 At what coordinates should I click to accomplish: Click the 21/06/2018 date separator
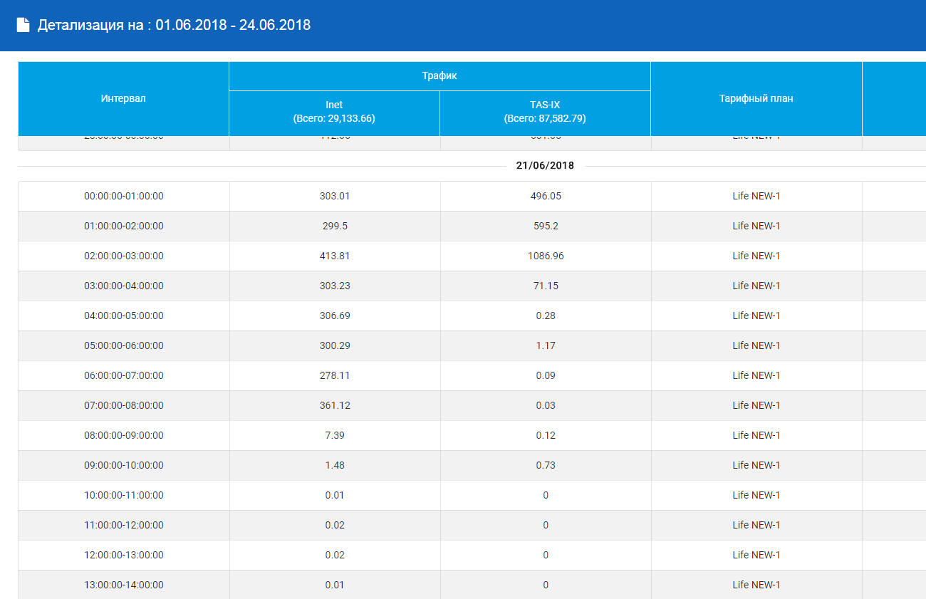tap(545, 165)
